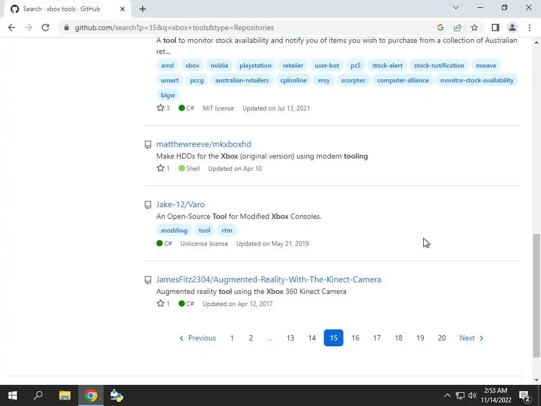Screen dimensions: 541x406
Task: Select the cplonline topic tag
Action: click(x=293, y=80)
